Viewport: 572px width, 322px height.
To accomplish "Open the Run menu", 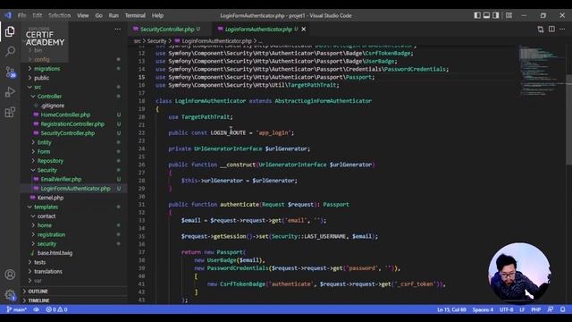I will pyautogui.click(x=114, y=15).
